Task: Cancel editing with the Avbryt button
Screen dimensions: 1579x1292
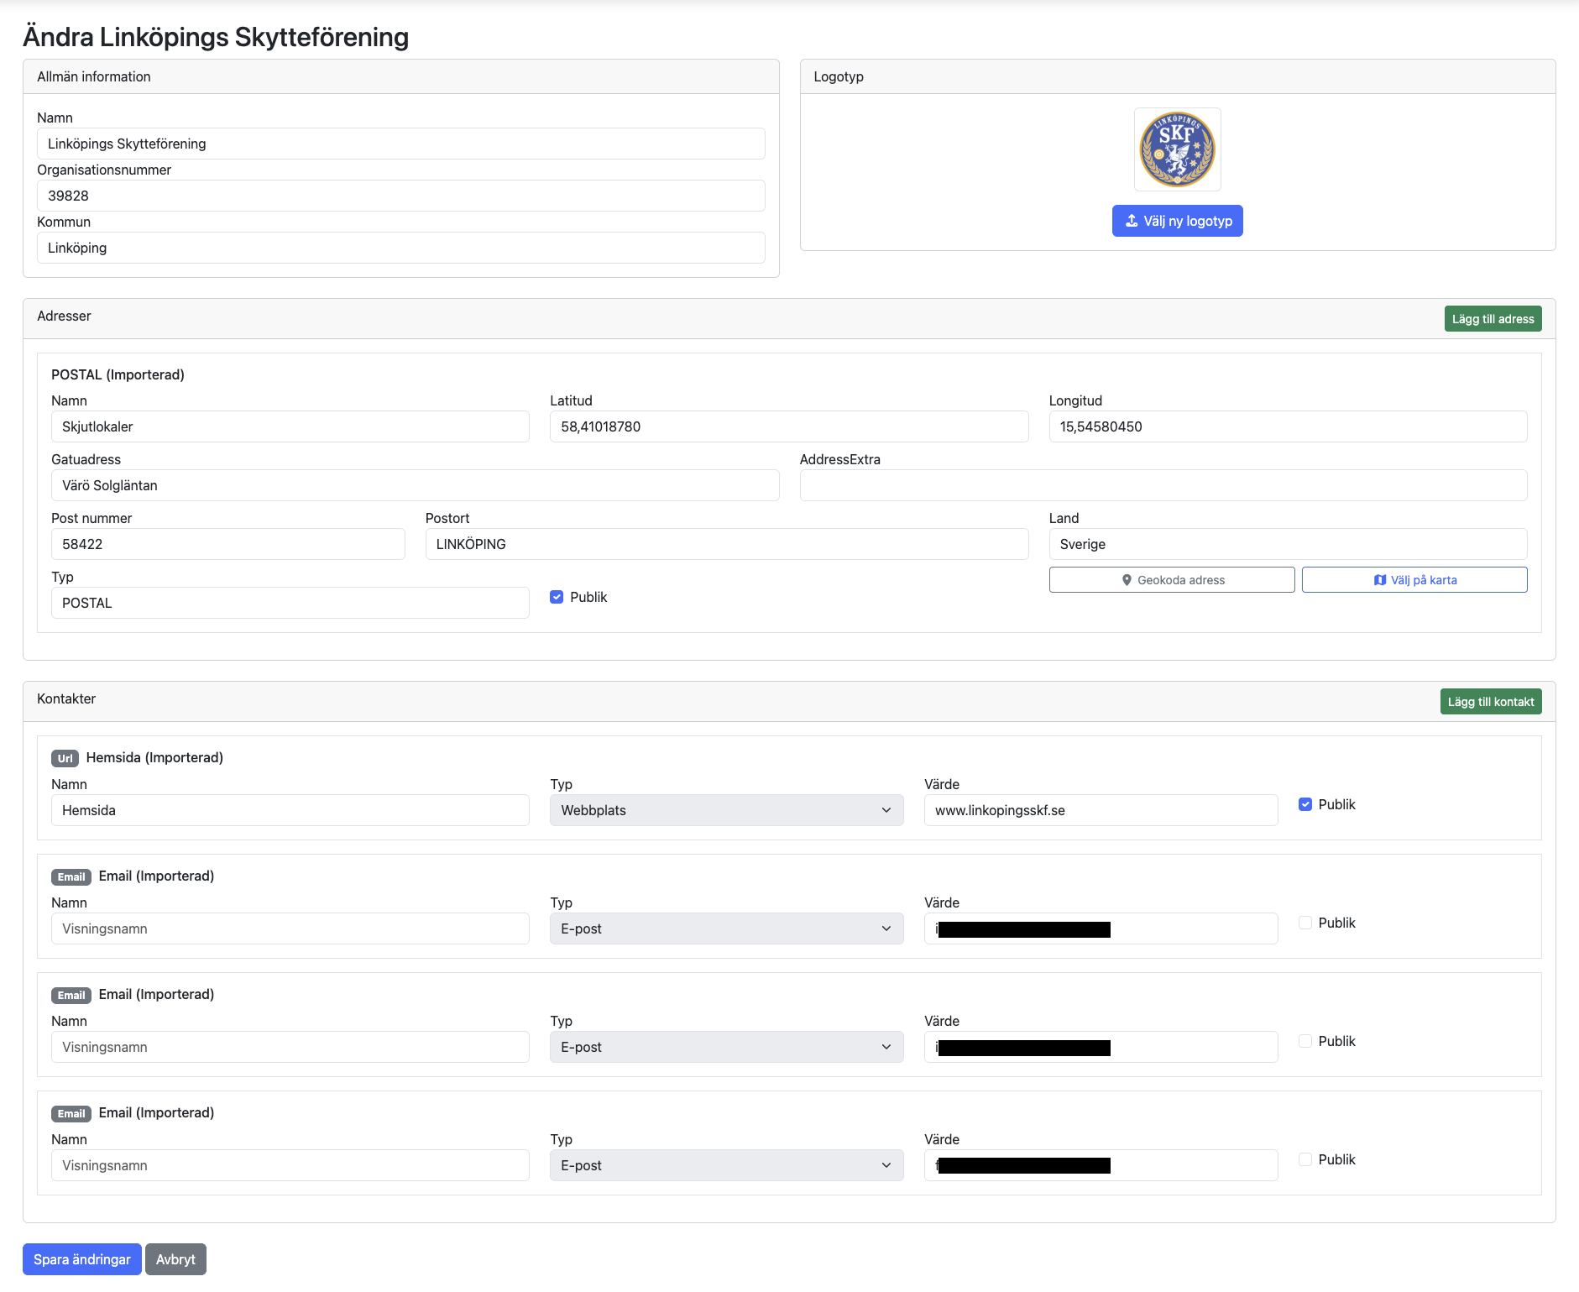Action: tap(175, 1259)
